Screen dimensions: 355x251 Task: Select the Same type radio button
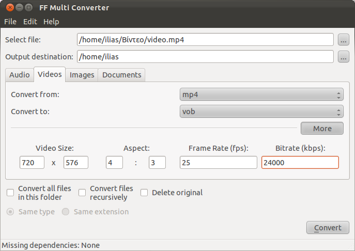(10, 212)
